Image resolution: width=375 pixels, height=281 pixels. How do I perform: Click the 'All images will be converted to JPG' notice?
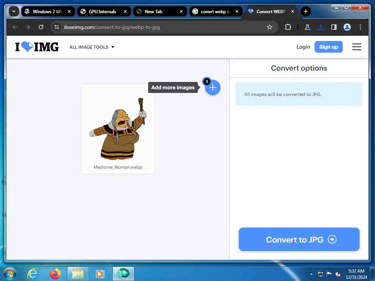pyautogui.click(x=299, y=94)
